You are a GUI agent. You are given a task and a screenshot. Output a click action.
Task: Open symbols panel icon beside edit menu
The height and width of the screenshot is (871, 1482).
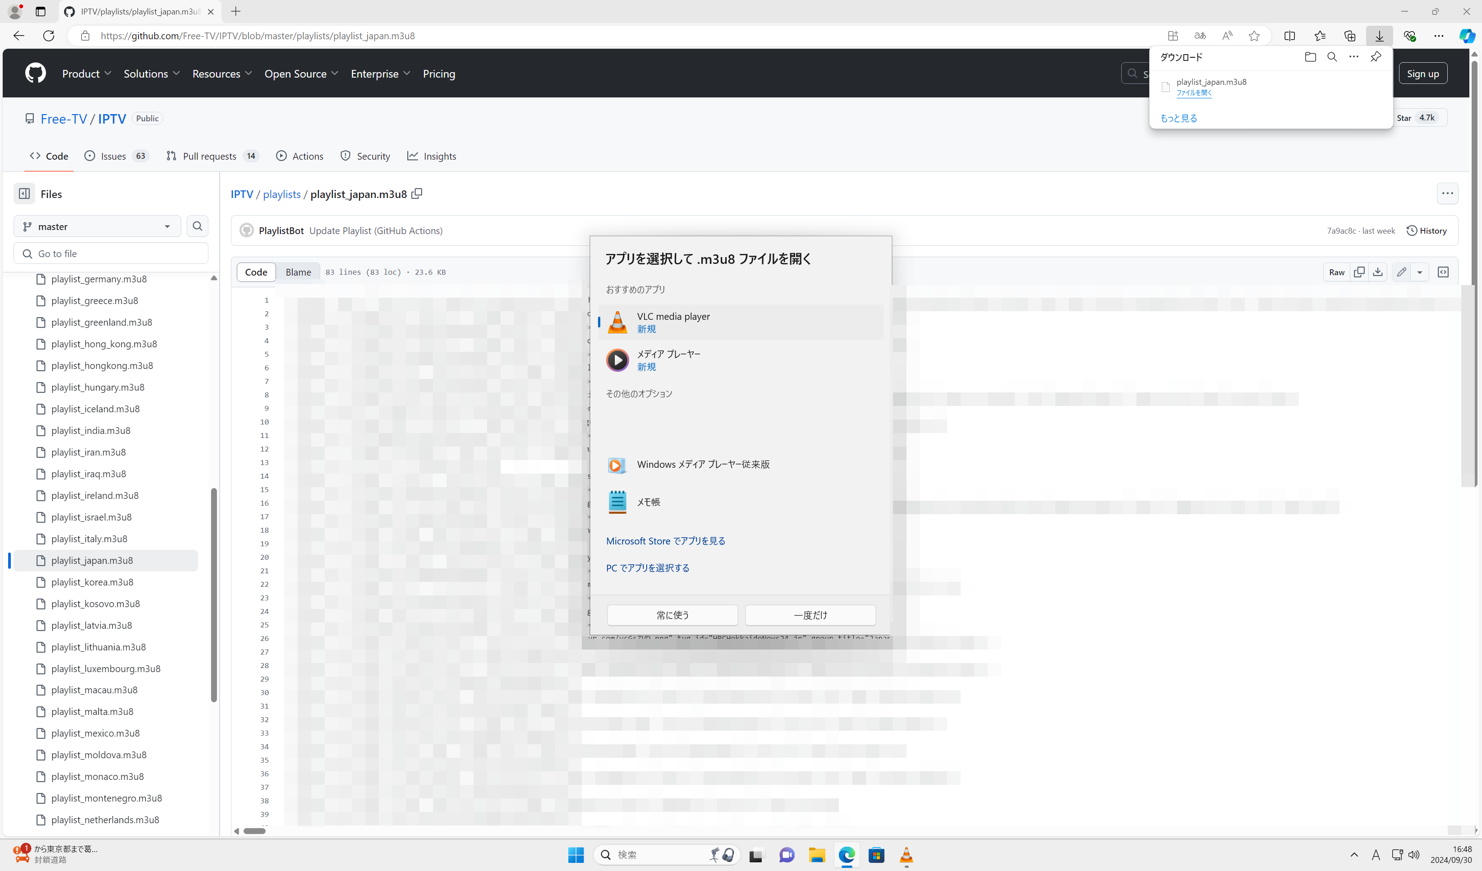click(x=1443, y=272)
